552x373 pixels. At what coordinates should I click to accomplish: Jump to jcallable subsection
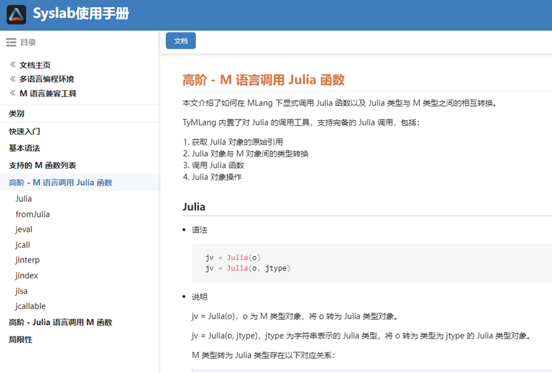pyautogui.click(x=31, y=306)
